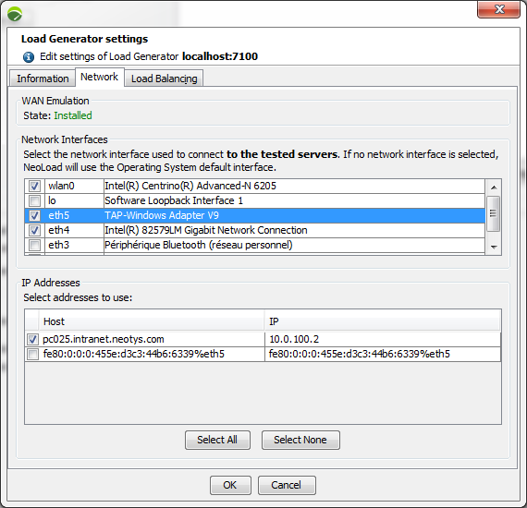Viewport: 527px width, 508px height.
Task: Check the eth3 Bluetooth interface checkbox
Action: [x=34, y=245]
